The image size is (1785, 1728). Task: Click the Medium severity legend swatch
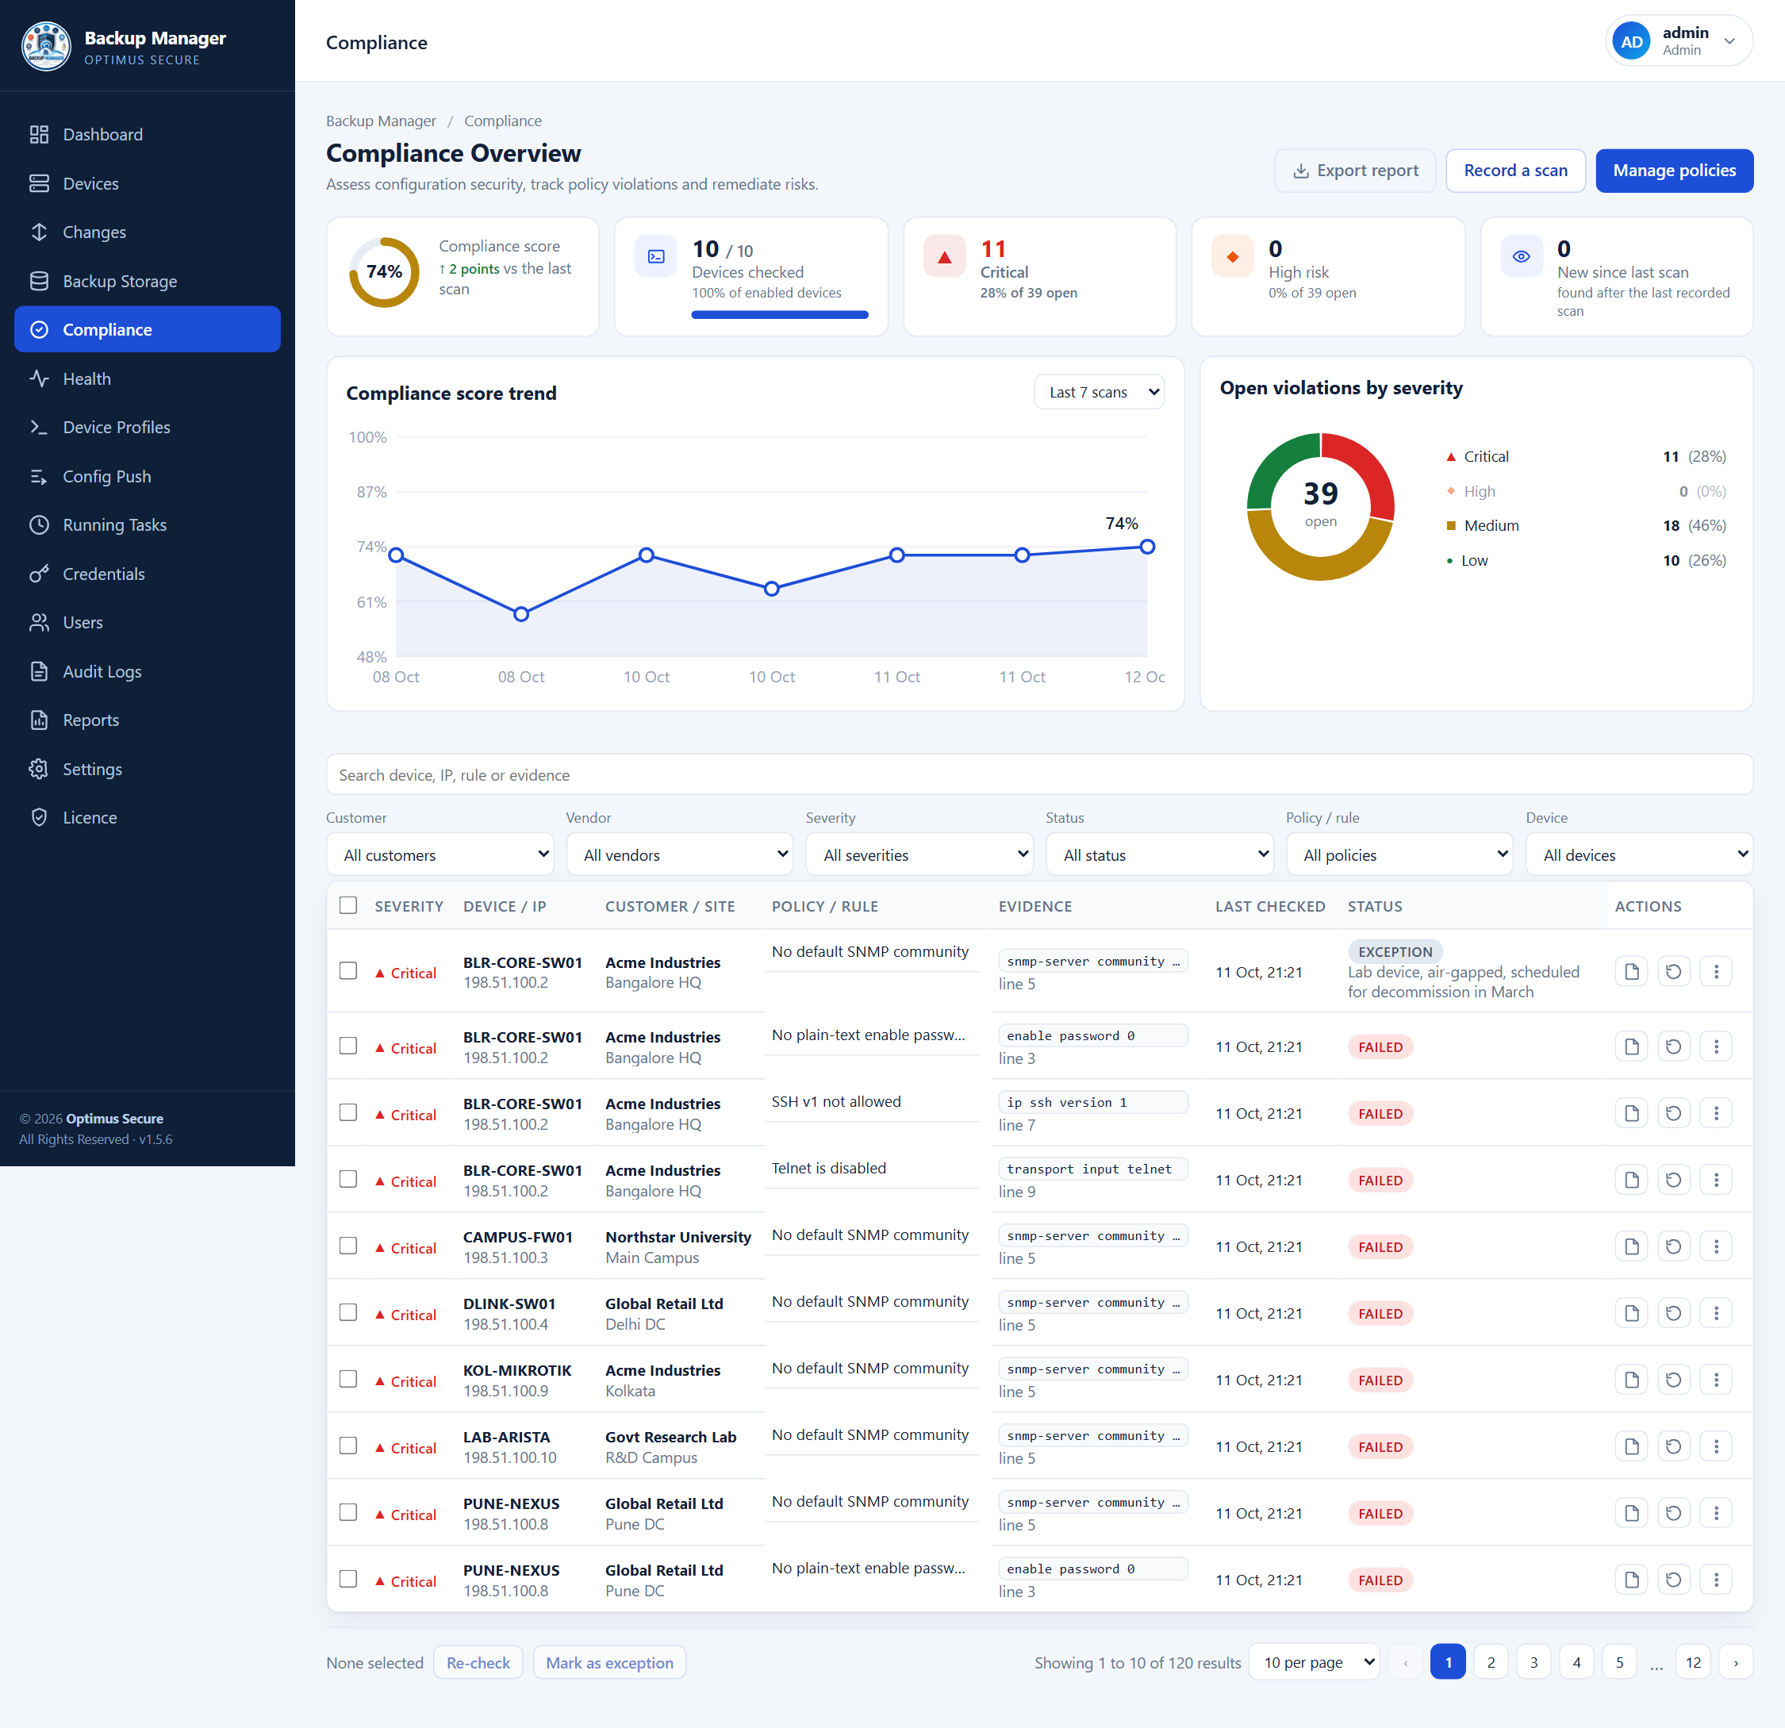1451,525
